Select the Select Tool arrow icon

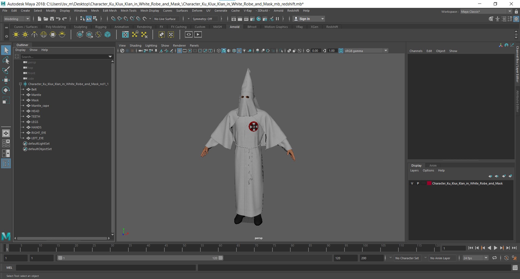pos(6,50)
